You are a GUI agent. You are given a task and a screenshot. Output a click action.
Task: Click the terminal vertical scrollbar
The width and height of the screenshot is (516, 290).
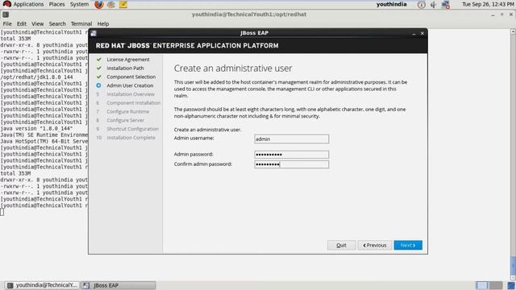coord(513,155)
